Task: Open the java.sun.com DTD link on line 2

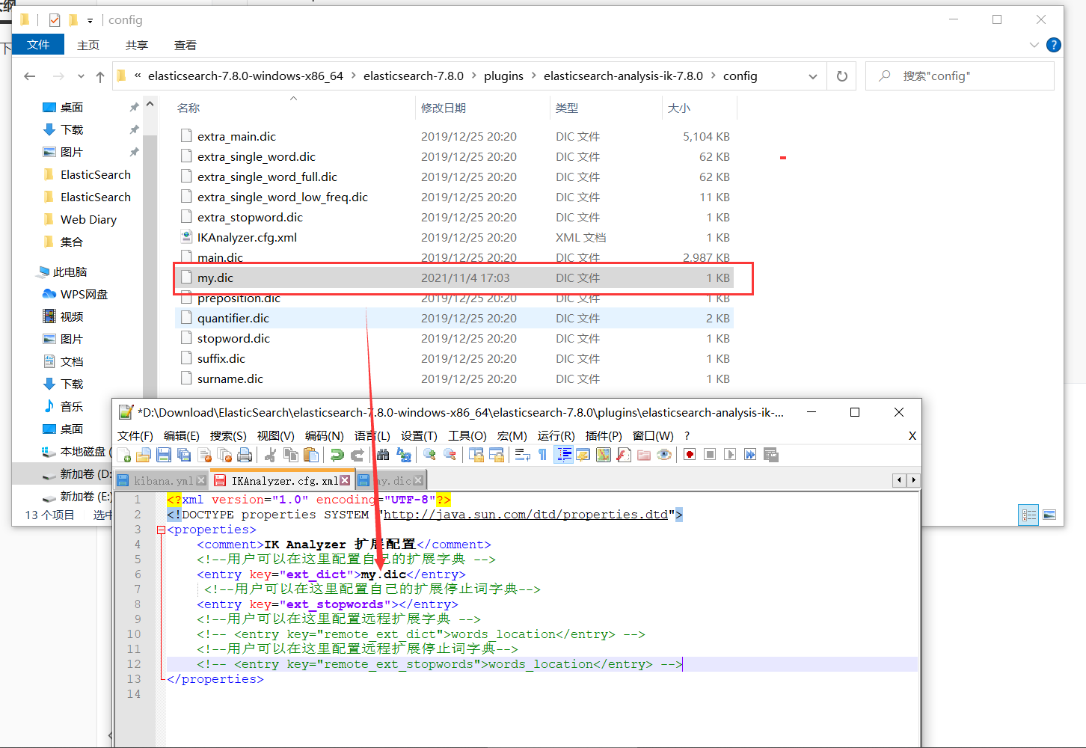Action: (x=526, y=515)
